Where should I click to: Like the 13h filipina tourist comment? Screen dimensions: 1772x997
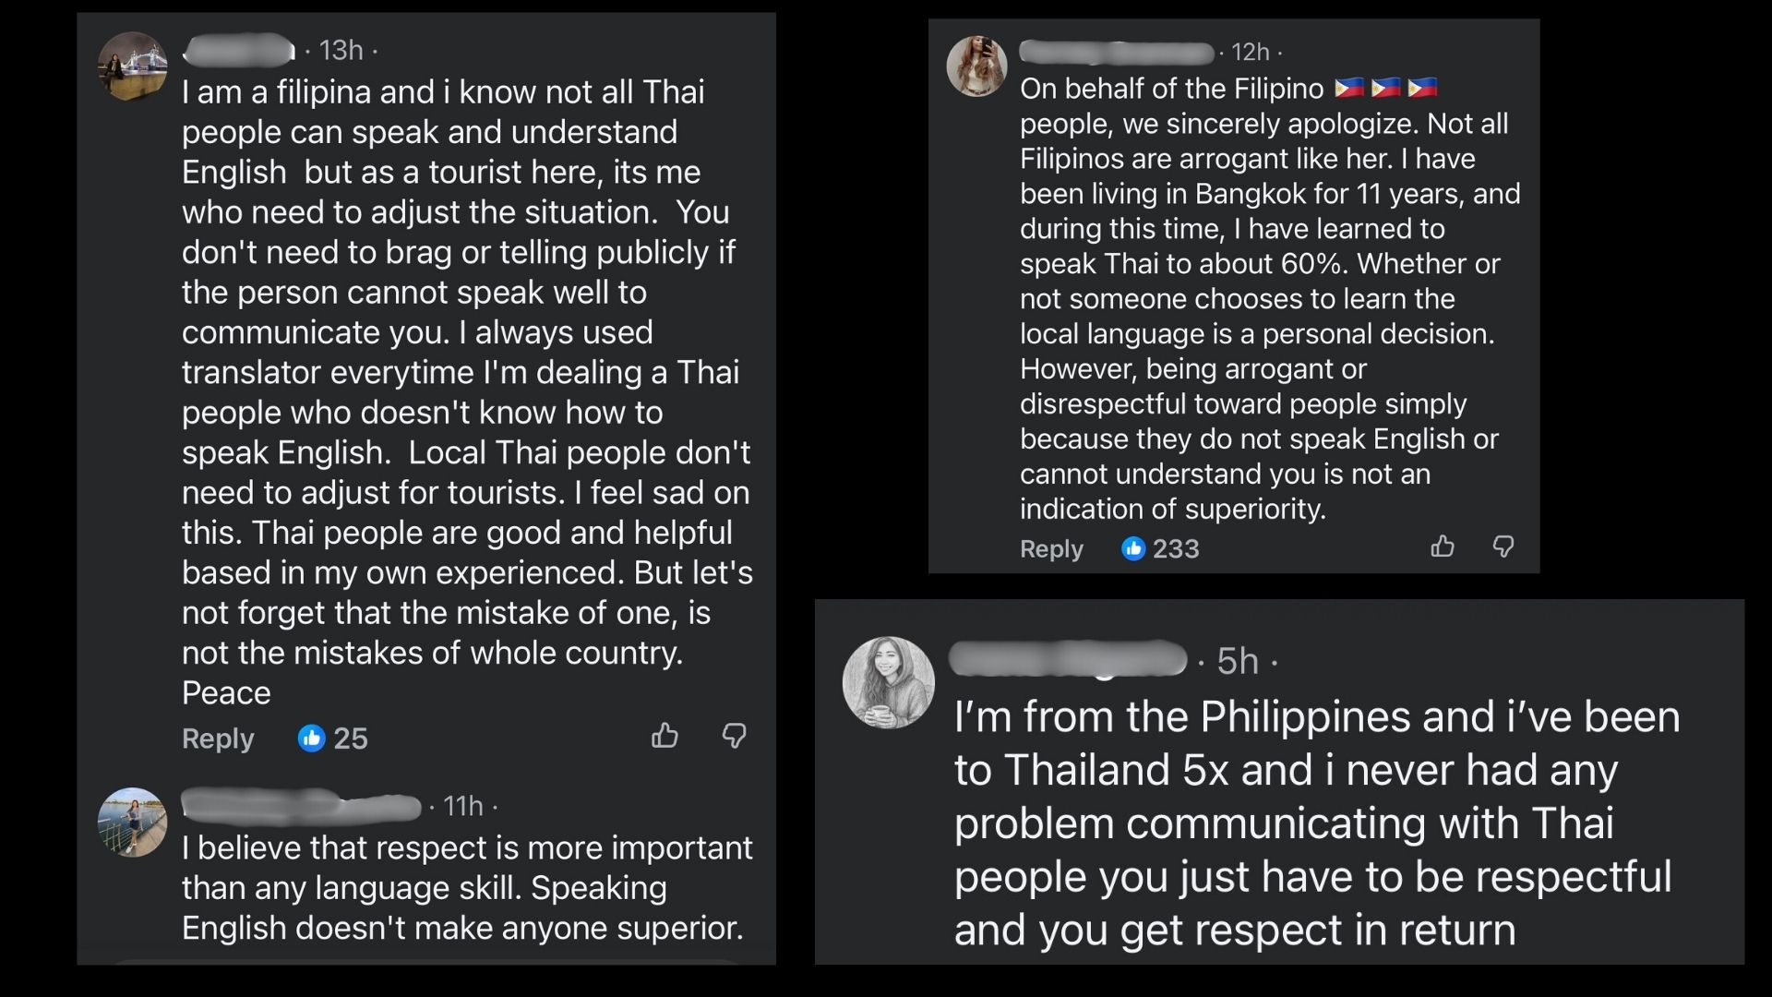coord(664,736)
